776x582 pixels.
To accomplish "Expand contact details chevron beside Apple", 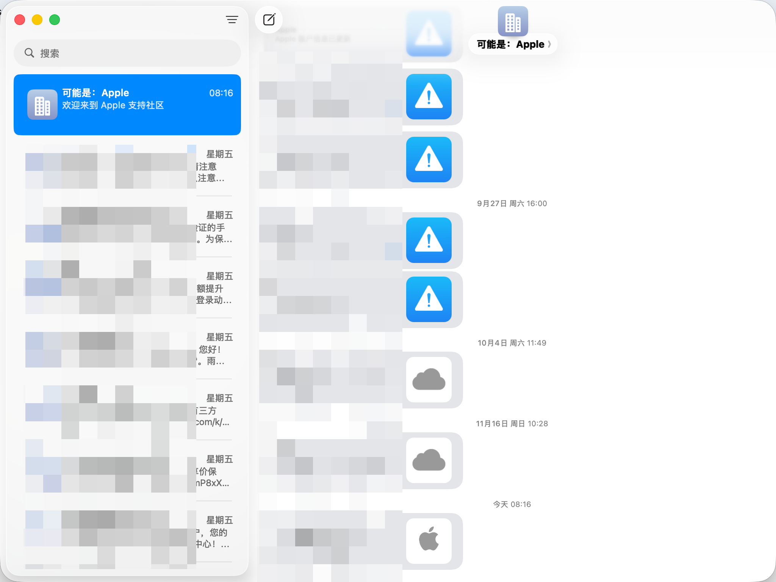I will [549, 44].
